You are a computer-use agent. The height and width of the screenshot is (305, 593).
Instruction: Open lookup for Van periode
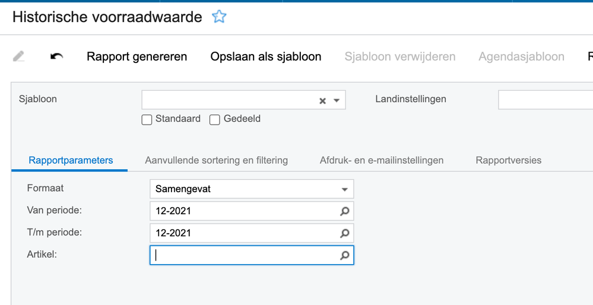coord(344,211)
